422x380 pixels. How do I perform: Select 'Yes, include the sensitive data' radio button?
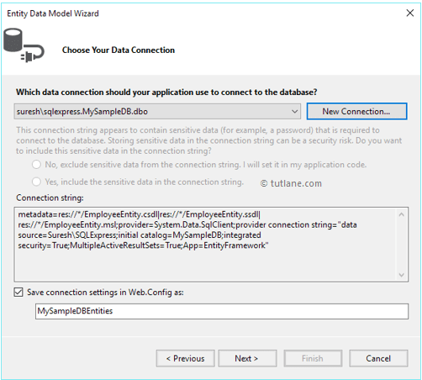36,182
